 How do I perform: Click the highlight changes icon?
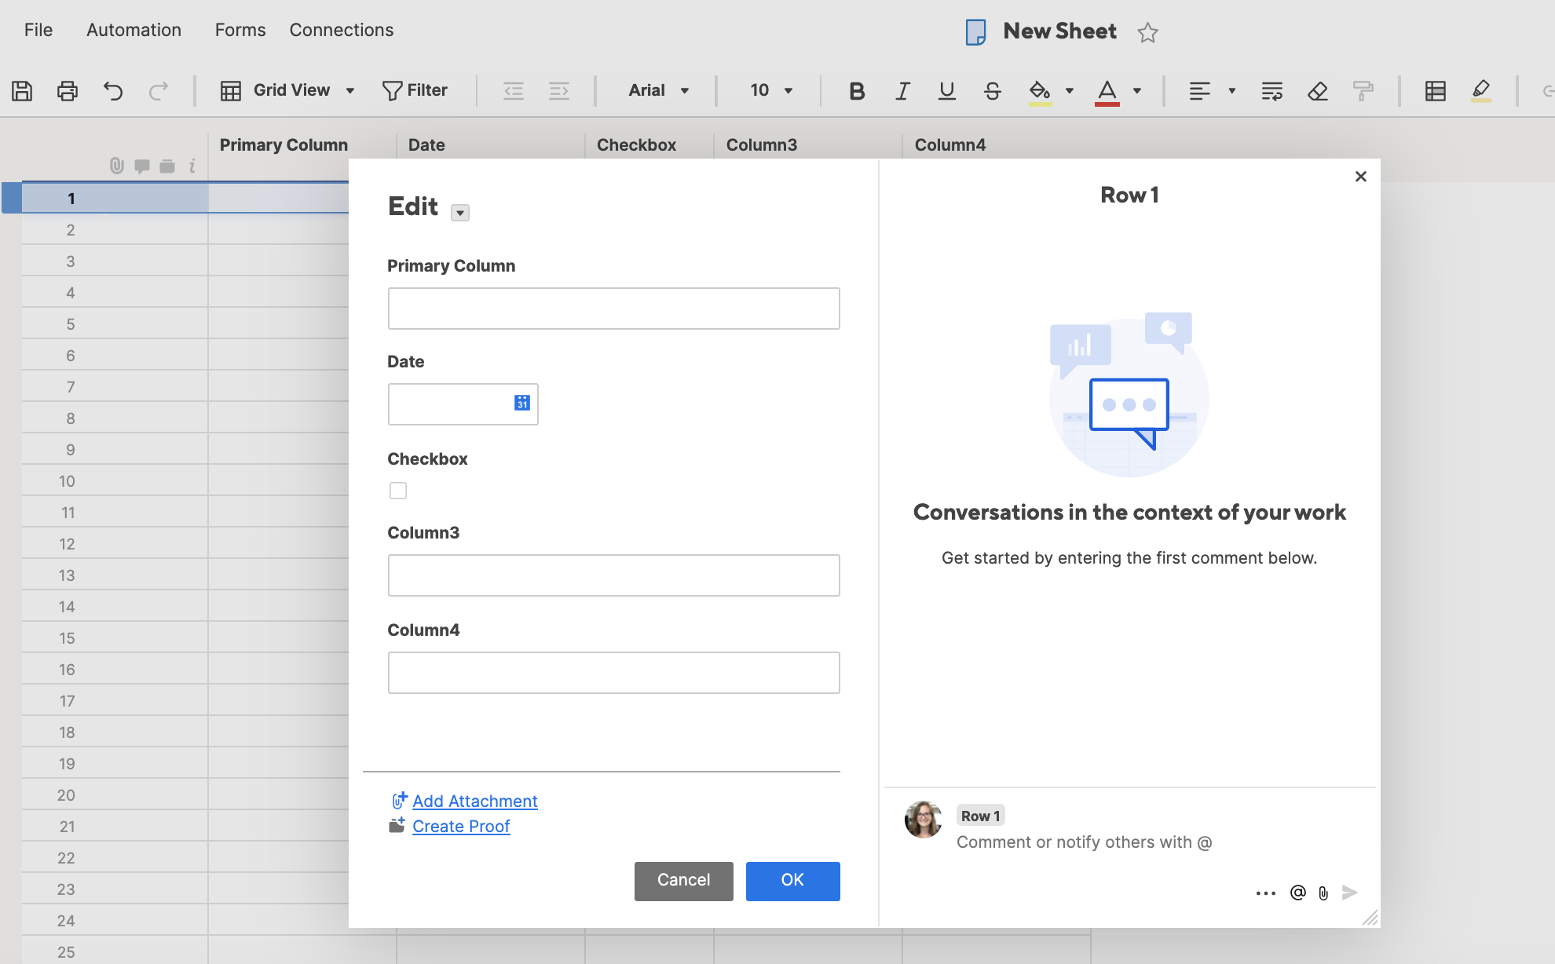click(1481, 91)
